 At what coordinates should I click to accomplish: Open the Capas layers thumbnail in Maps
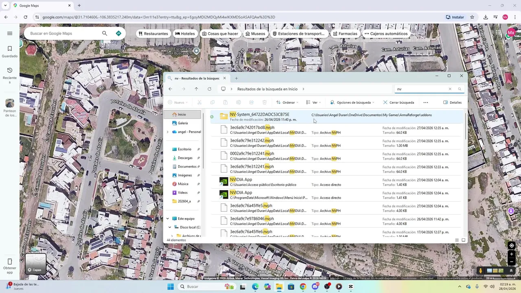point(35,263)
